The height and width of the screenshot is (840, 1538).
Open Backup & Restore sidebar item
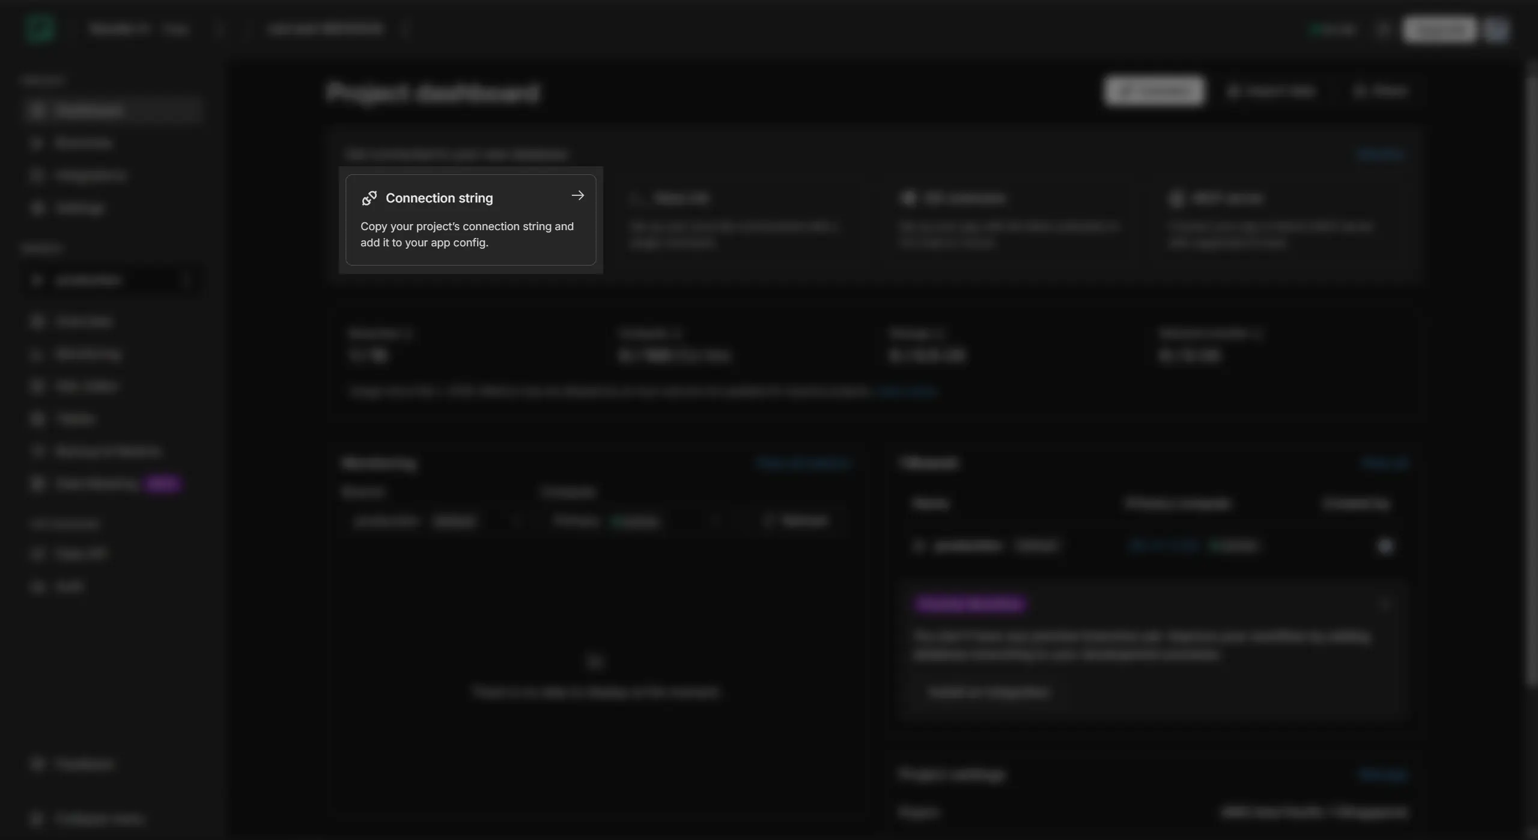coord(108,451)
